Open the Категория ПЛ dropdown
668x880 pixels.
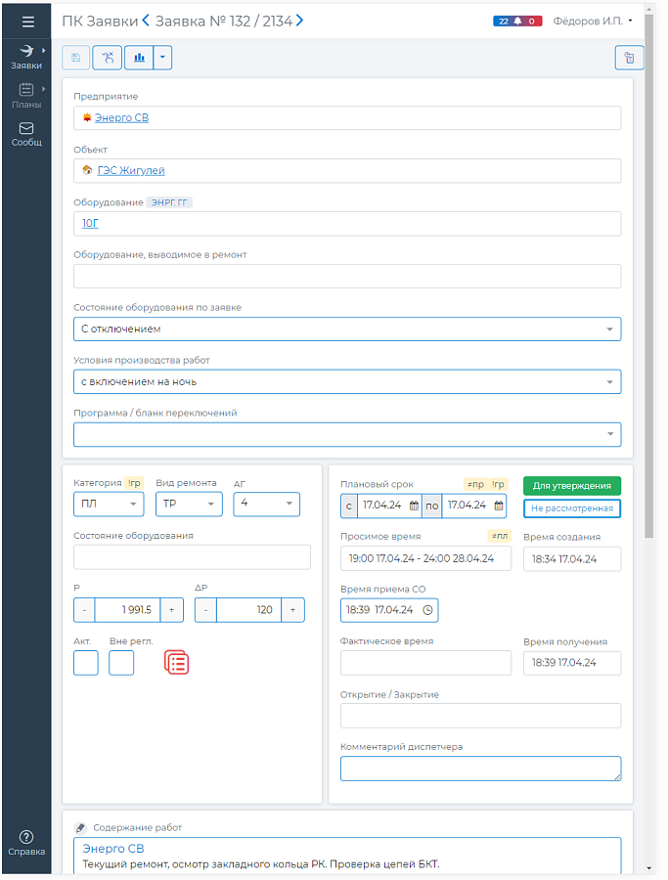[x=109, y=504]
